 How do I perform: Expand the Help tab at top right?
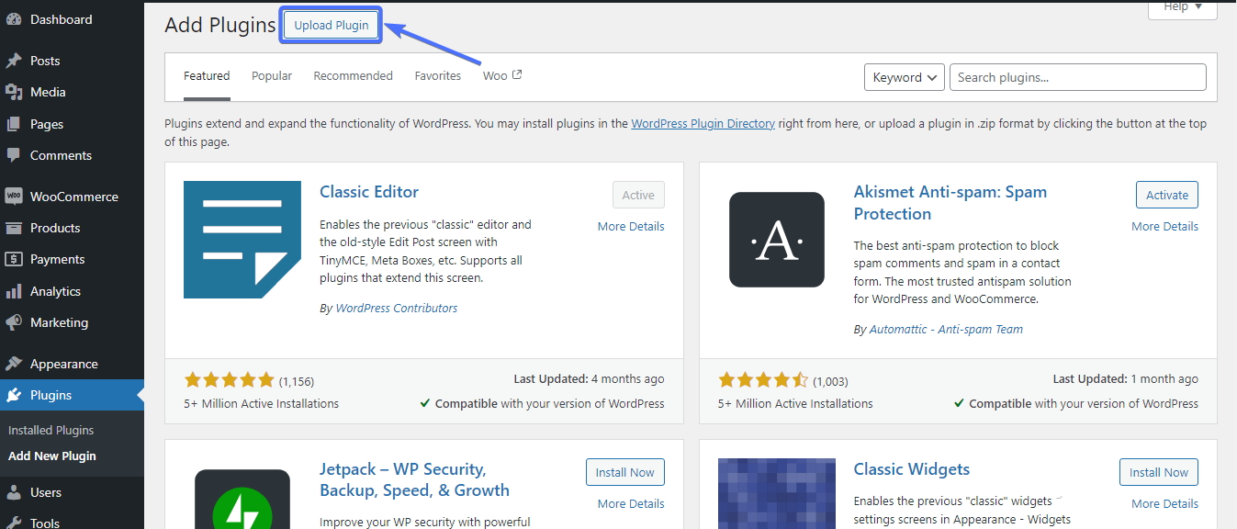point(1183,7)
